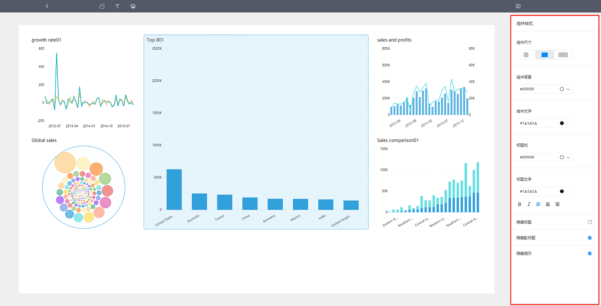Click the Australia bar in Top 801
Screen dimensions: 601x306
tap(199, 202)
